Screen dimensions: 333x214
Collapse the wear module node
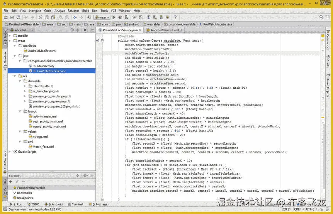(10, 41)
